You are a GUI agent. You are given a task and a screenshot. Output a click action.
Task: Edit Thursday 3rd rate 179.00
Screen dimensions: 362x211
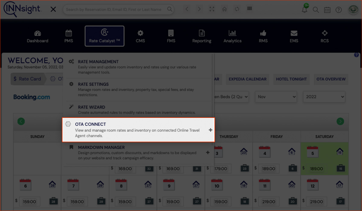click(221, 168)
